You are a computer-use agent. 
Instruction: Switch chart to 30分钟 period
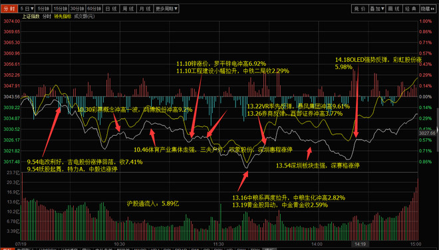77,9
